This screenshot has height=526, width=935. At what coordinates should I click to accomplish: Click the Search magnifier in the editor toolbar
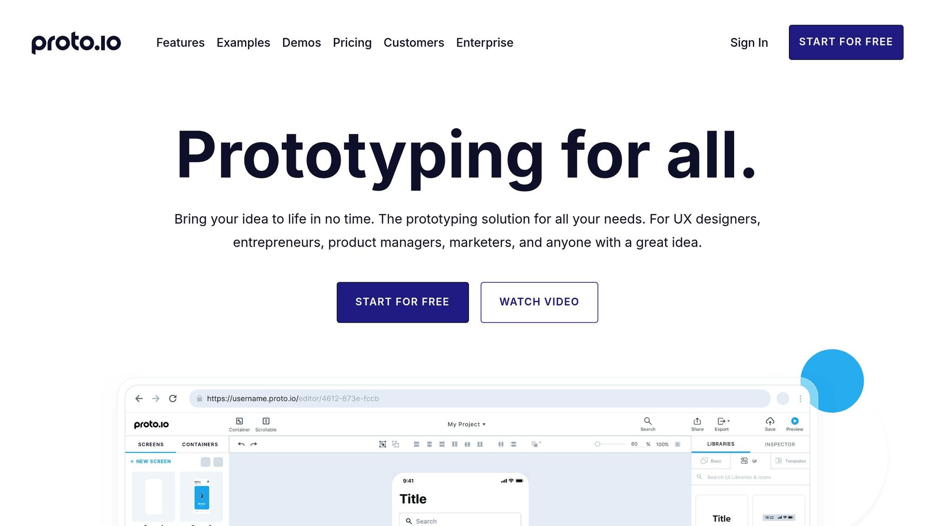(x=648, y=421)
